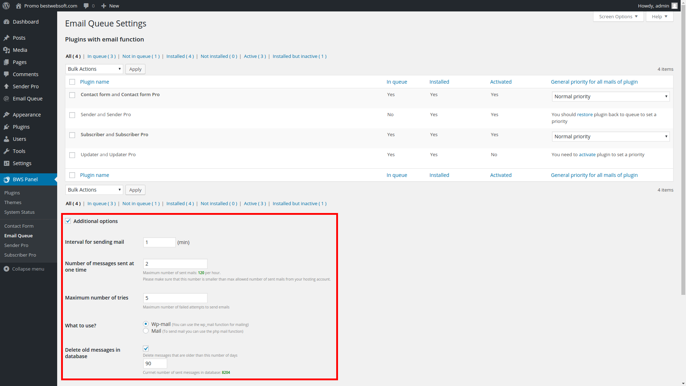Open the bottom Bulk Actions dropdown
686x386 pixels.
(94, 190)
